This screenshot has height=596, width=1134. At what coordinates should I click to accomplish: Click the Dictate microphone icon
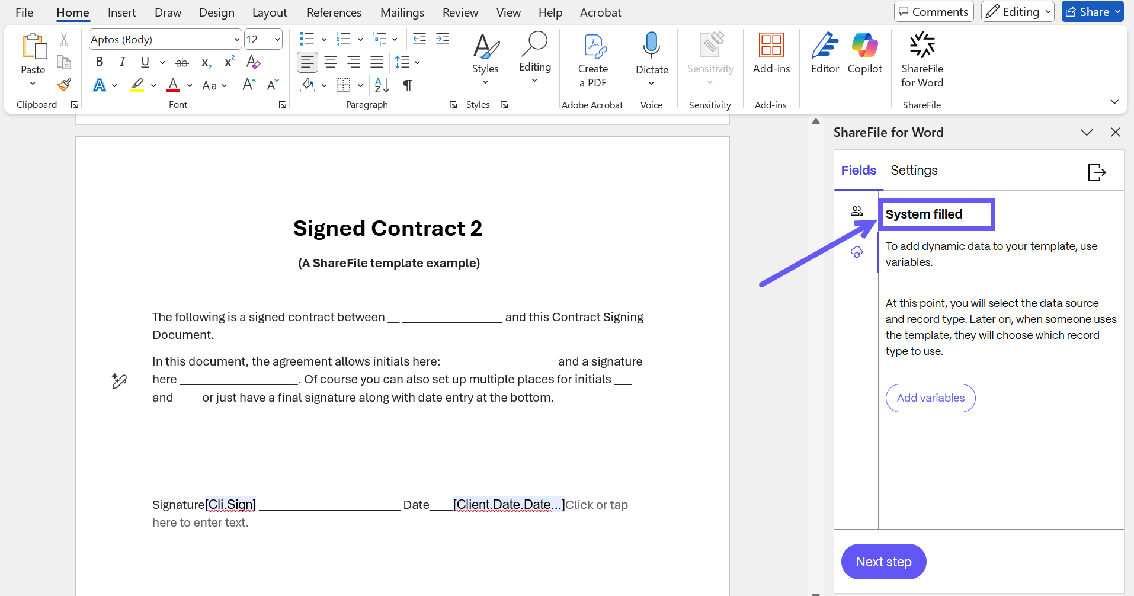[651, 46]
